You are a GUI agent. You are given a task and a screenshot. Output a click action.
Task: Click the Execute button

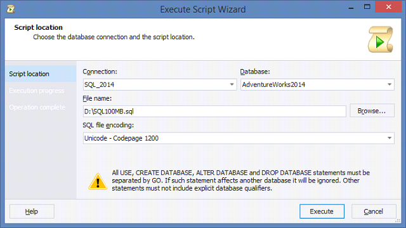pyautogui.click(x=322, y=211)
